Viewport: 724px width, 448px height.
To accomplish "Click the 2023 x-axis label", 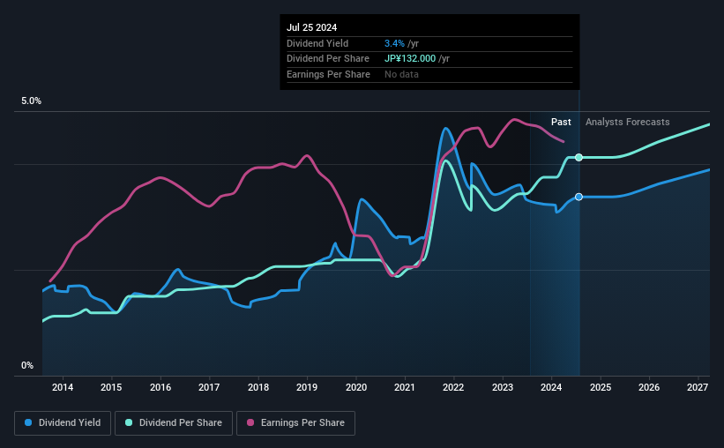I will coord(503,387).
